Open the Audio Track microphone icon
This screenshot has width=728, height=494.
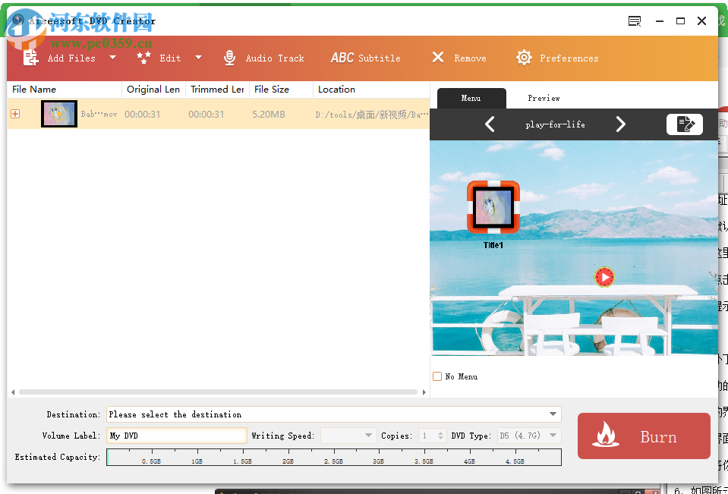click(229, 57)
